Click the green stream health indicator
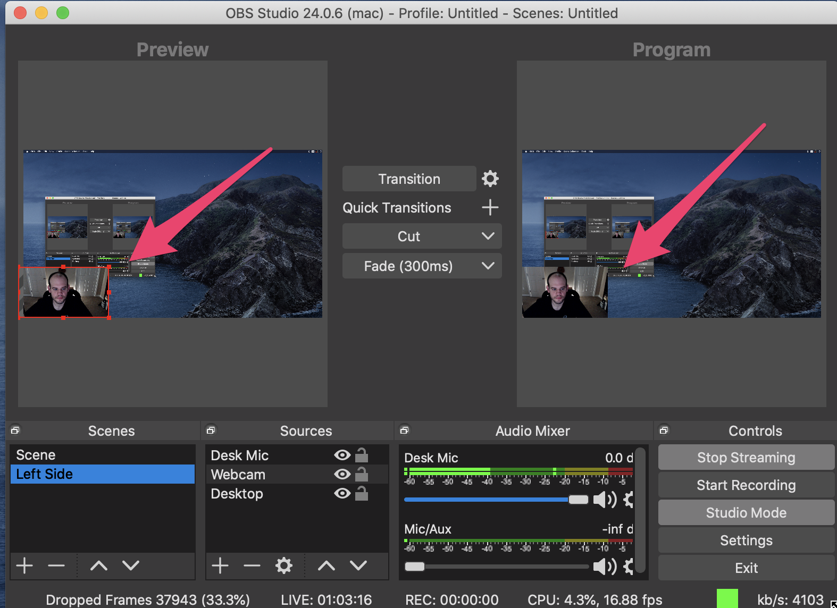Viewport: 837px width, 608px height. [727, 598]
